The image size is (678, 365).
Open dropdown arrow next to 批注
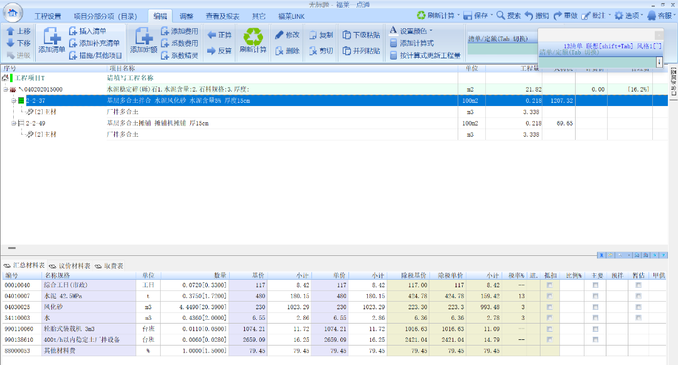(610, 16)
